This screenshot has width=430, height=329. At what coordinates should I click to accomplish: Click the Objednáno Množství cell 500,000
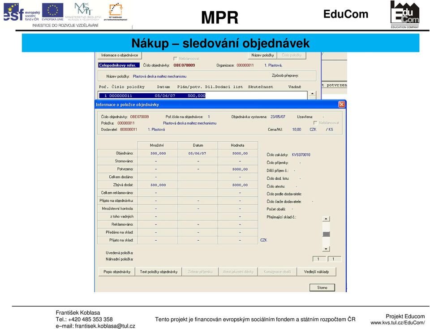pos(158,153)
